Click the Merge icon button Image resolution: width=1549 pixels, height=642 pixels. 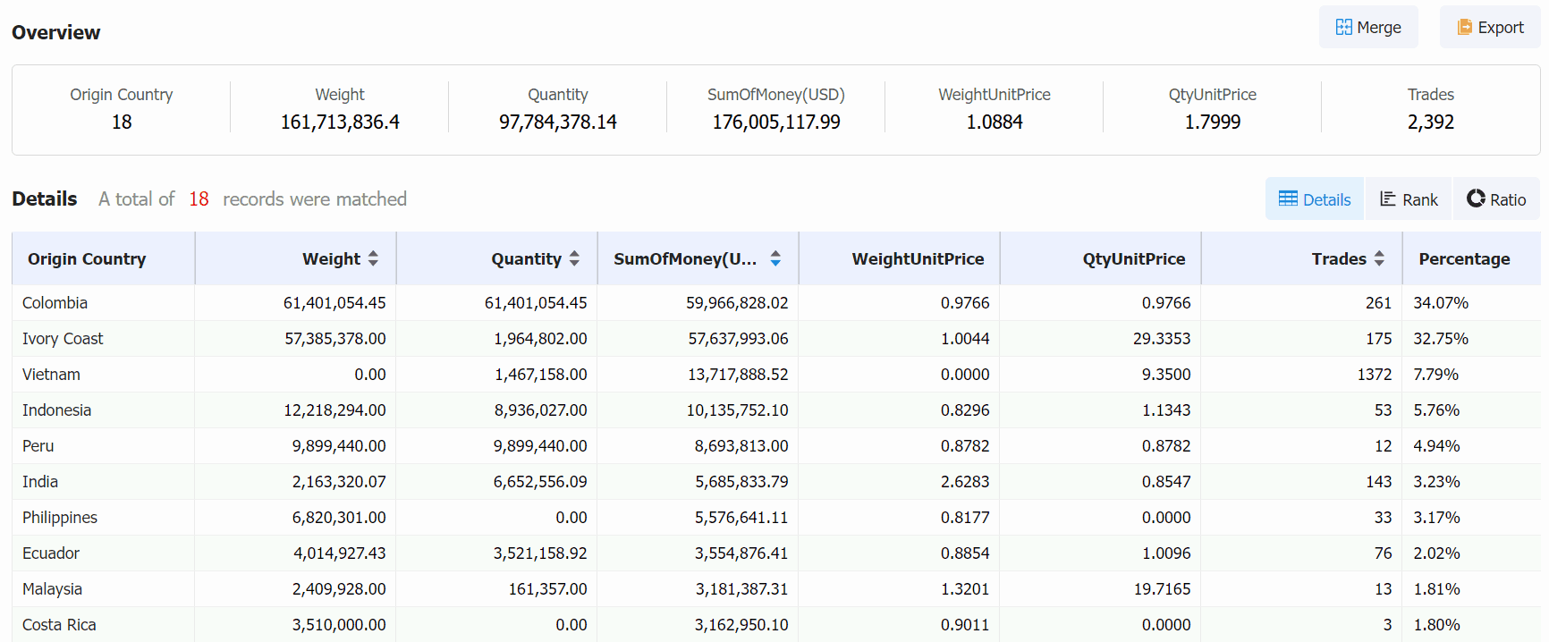[1343, 27]
